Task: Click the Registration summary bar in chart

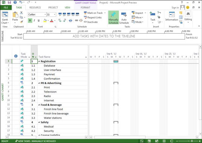Action: pos(116,61)
